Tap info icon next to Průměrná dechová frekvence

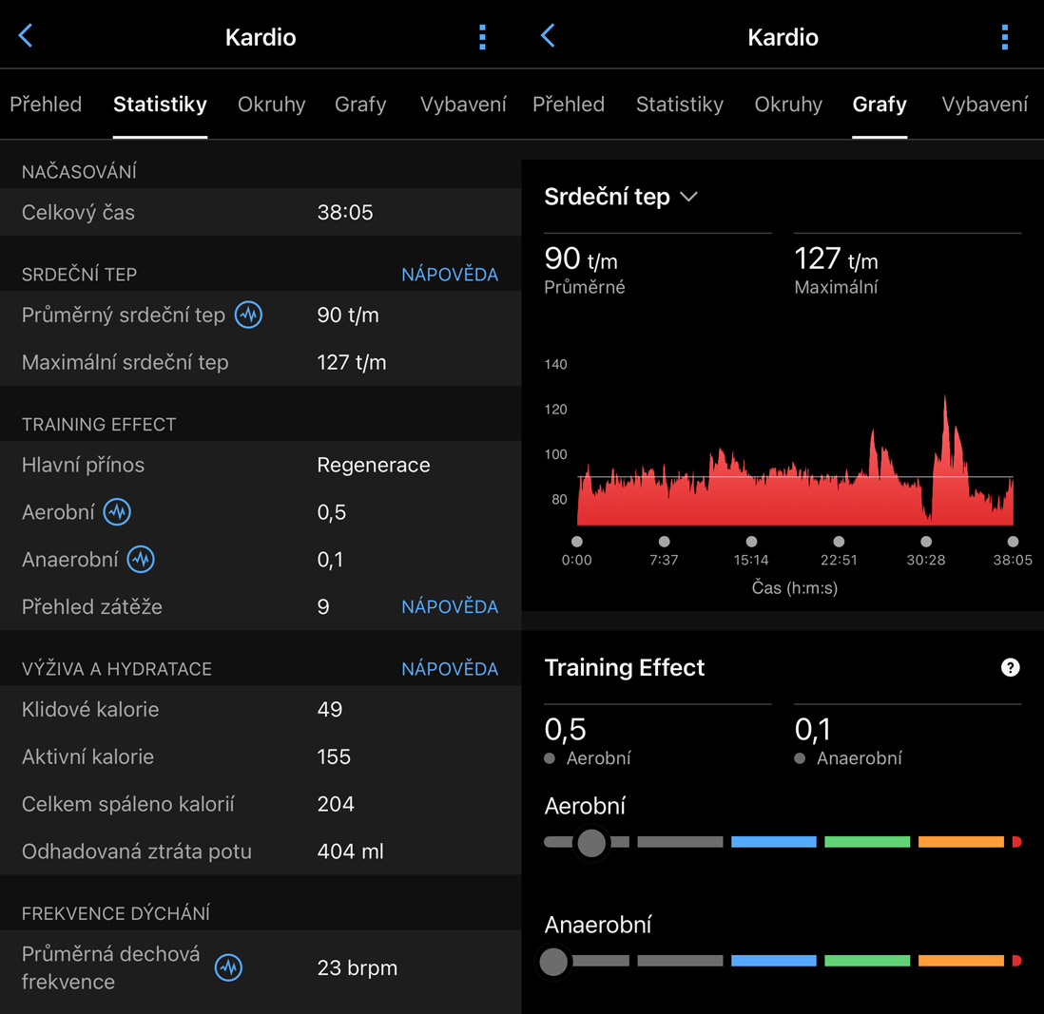tap(228, 968)
